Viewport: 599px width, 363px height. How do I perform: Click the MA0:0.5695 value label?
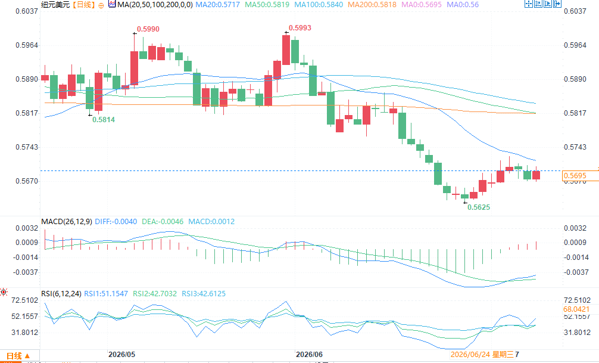(422, 5)
